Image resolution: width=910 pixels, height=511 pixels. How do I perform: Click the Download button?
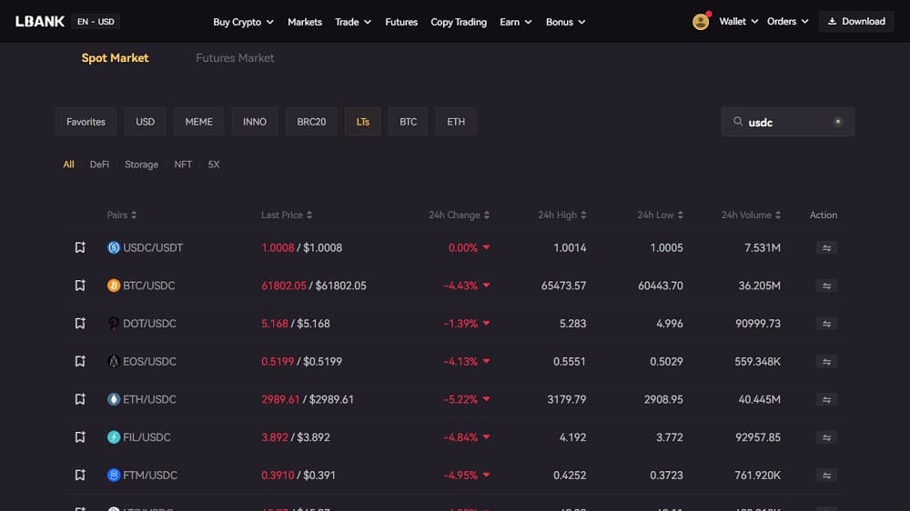pyautogui.click(x=856, y=22)
